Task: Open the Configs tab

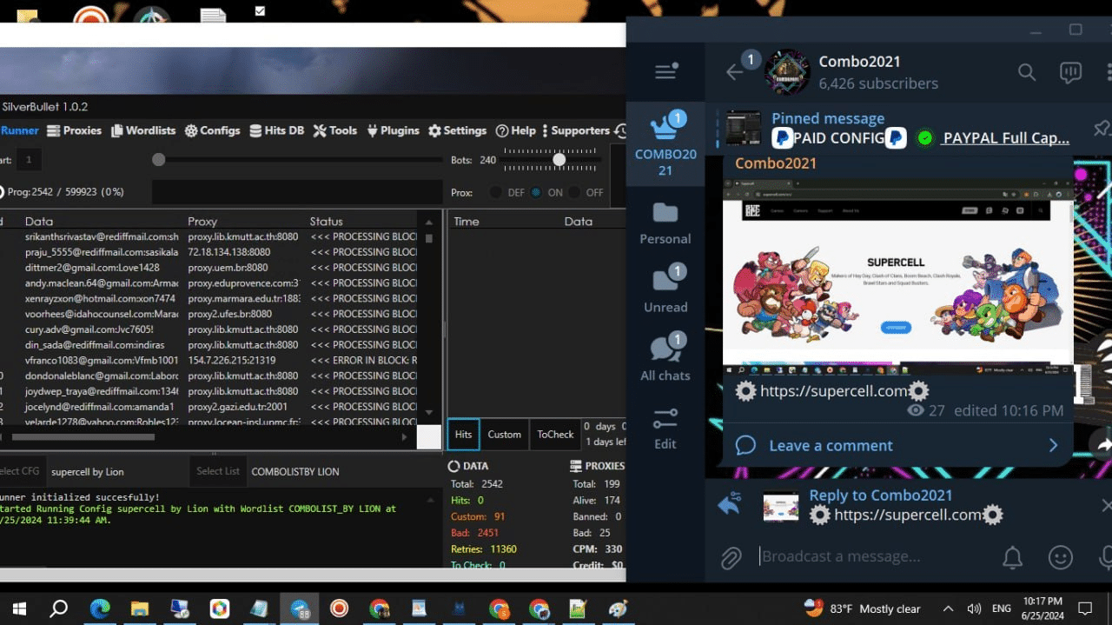Action: [212, 130]
